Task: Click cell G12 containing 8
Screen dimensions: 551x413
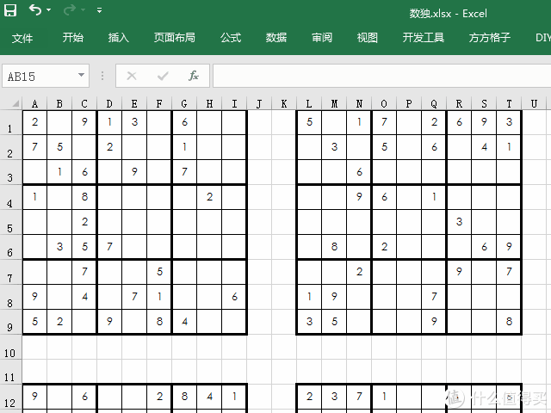Action: click(184, 397)
